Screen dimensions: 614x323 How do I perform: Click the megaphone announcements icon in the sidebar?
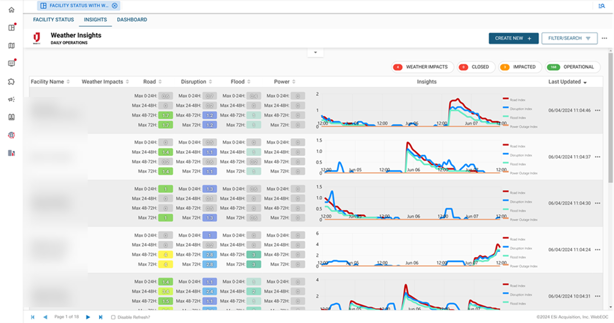pos(11,99)
